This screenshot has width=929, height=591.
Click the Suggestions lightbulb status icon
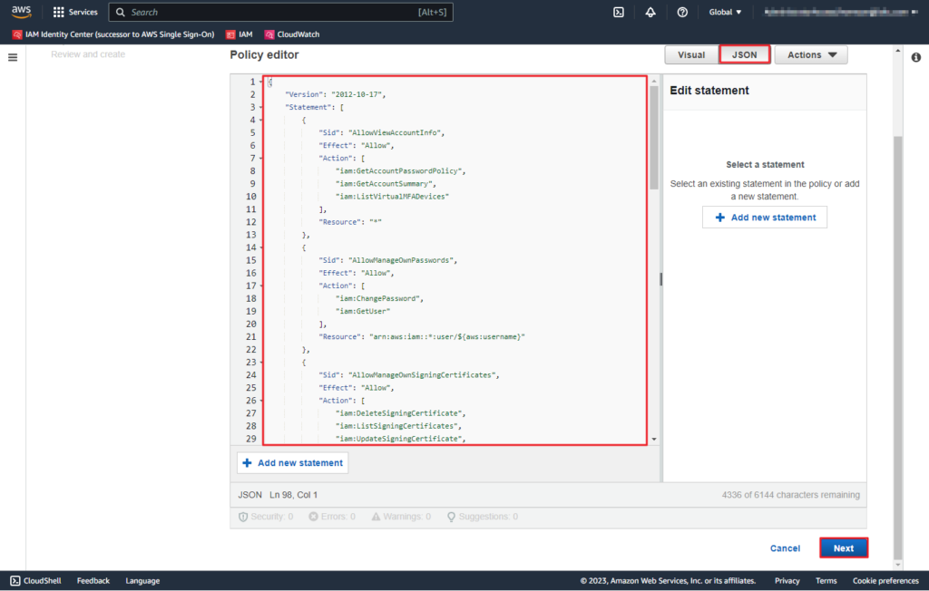click(452, 517)
